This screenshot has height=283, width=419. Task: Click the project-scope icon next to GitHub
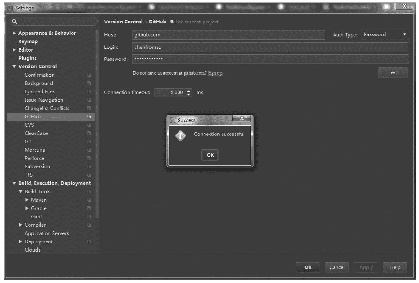point(89,117)
